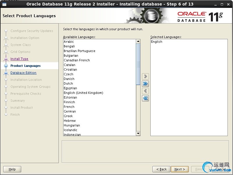
Task: Click the System Class step
Action: (x=20, y=45)
